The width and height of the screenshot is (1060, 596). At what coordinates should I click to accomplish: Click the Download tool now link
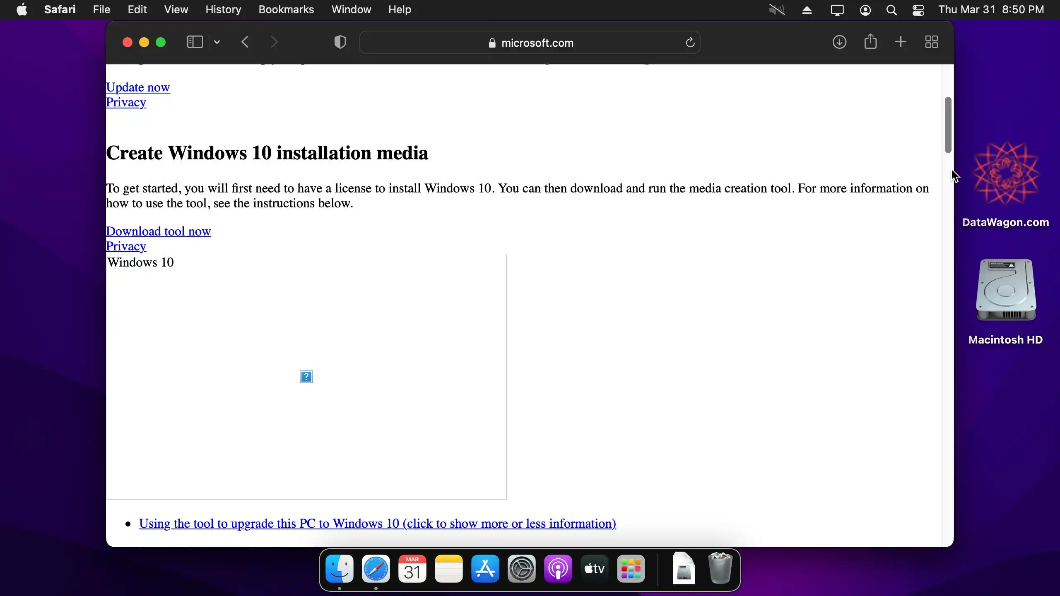pos(159,231)
